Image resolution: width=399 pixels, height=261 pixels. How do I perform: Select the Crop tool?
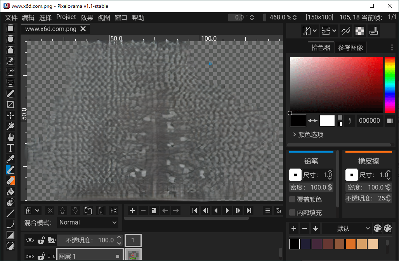[10, 104]
